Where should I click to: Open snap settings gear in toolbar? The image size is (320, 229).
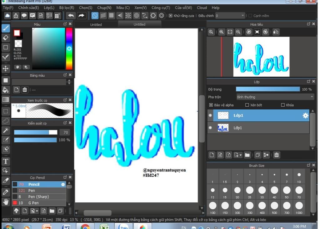[x=162, y=16]
